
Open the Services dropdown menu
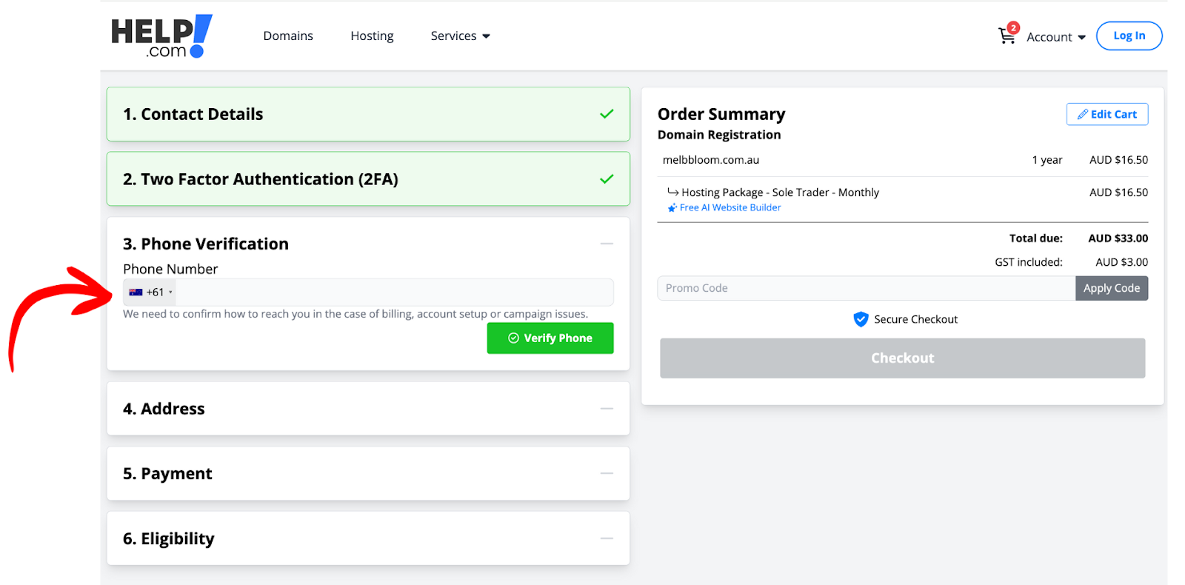pos(460,36)
